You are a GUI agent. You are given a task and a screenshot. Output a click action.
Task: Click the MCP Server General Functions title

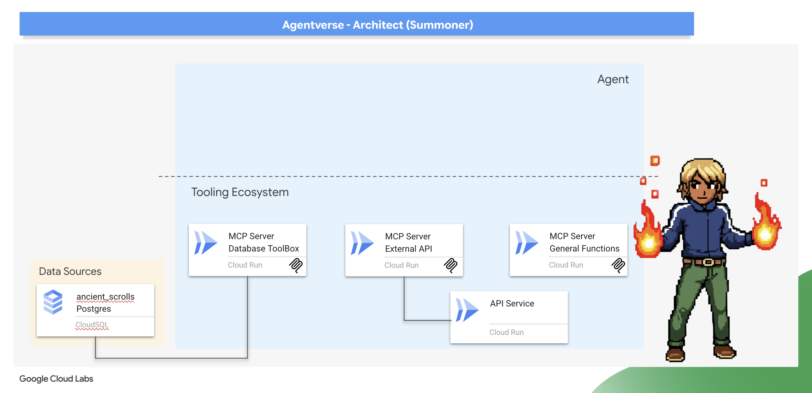pos(584,242)
